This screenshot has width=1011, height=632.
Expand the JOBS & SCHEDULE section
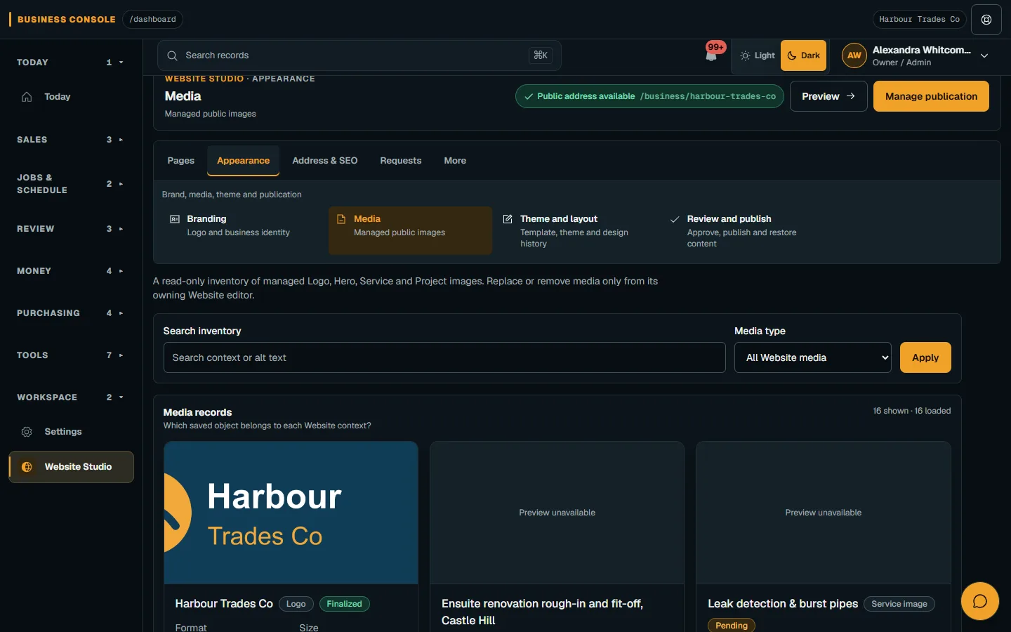[71, 184]
